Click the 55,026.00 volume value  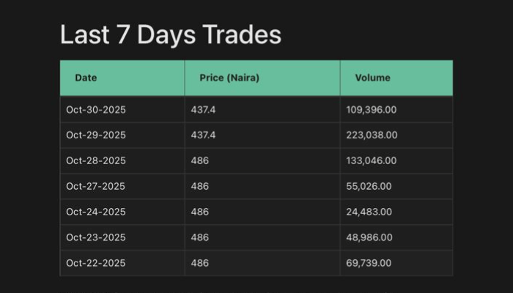[369, 187]
